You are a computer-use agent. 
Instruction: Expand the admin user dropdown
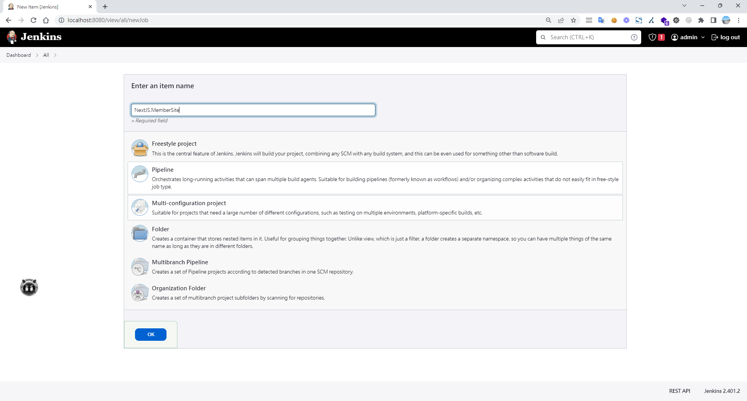(703, 37)
